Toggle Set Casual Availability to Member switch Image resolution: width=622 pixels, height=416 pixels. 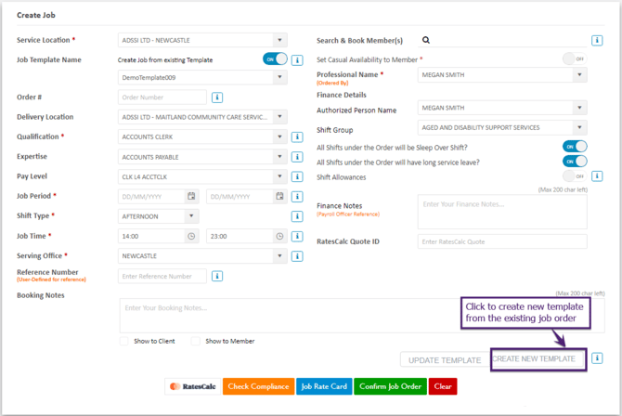tap(575, 58)
